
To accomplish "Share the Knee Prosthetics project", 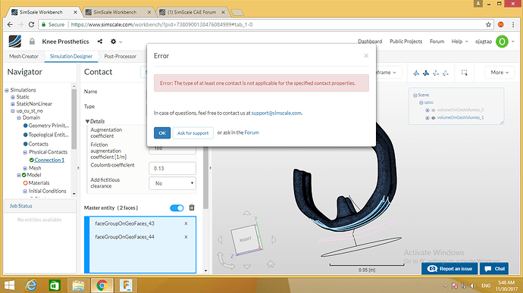I will coord(100,42).
